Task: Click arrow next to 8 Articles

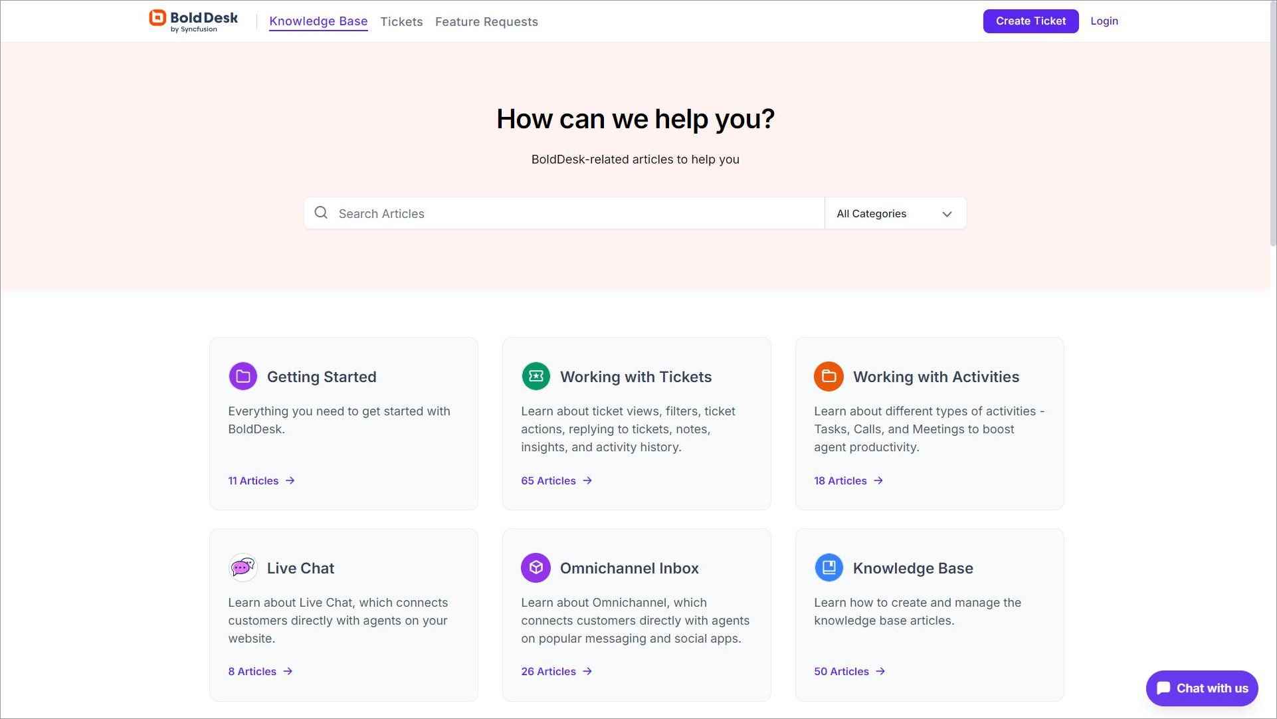Action: [288, 671]
